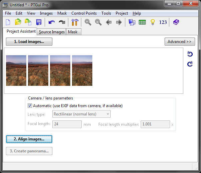Close the PTGui Pro window
Screen dimensions: 201x173
click(x=191, y=3)
